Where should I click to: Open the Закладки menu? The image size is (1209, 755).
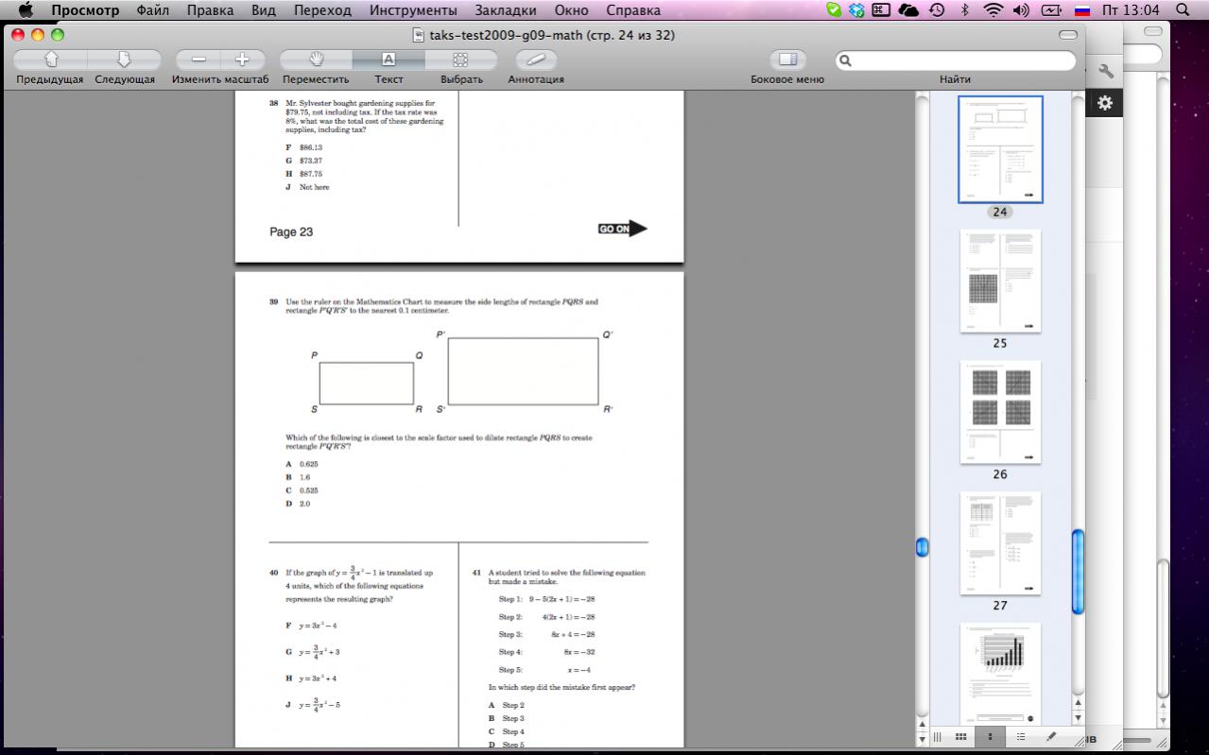point(506,10)
